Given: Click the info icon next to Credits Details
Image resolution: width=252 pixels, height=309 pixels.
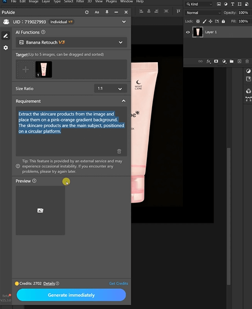Looking at the screenshot, I should pos(58,283).
